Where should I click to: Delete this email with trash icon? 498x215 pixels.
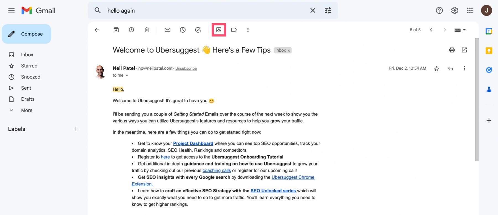[x=147, y=30]
